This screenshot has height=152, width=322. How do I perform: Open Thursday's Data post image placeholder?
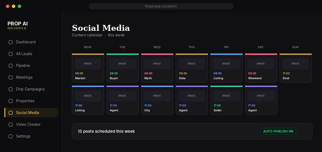tap(192, 64)
